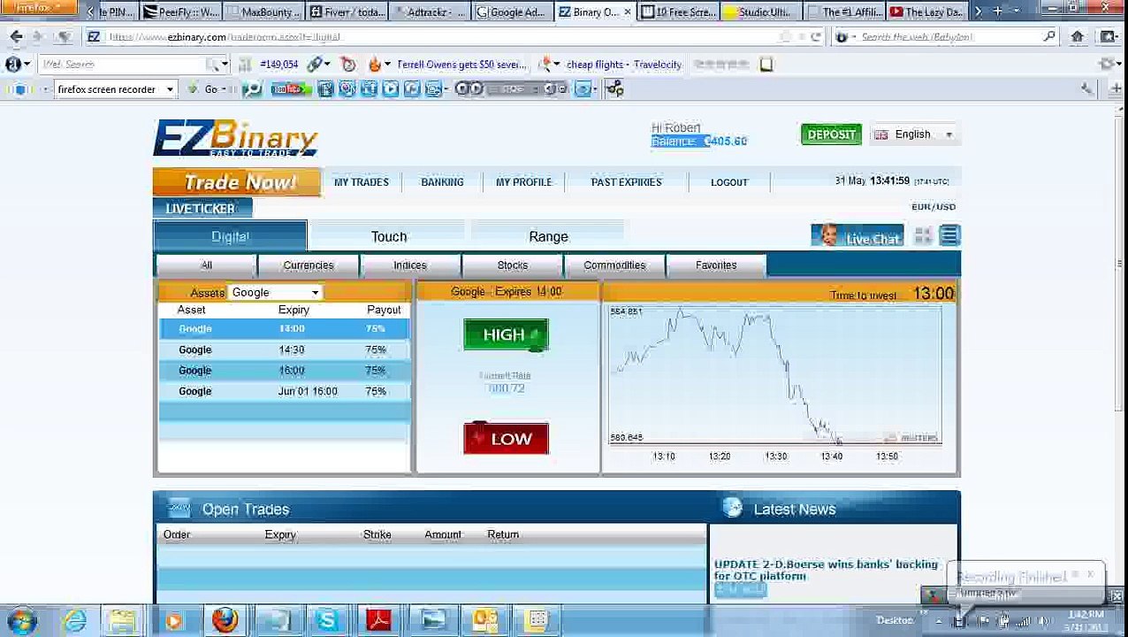Open MY PROFILE menu item
1128x637 pixels.
523,182
